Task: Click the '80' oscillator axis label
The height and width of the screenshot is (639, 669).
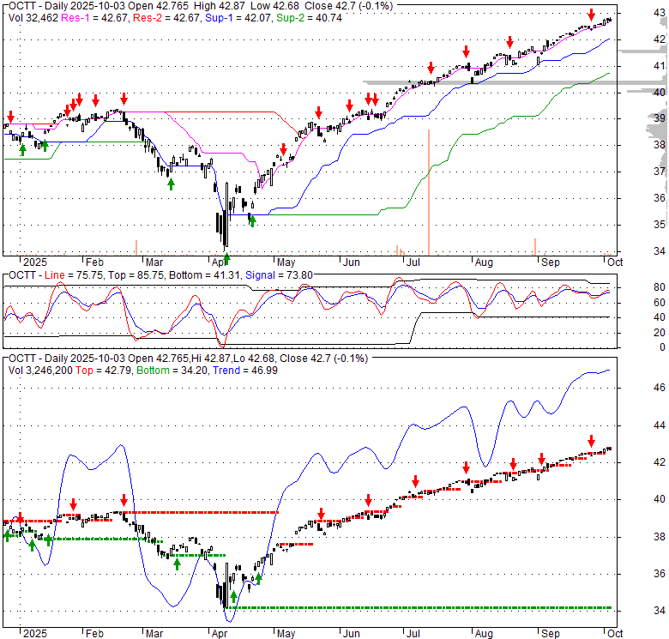Action: [x=660, y=287]
